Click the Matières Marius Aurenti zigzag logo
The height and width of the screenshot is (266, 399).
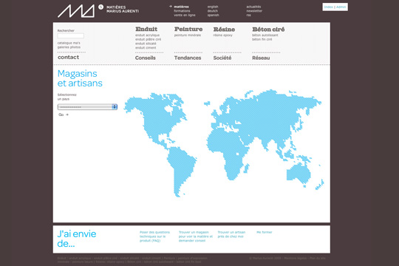[x=76, y=11]
